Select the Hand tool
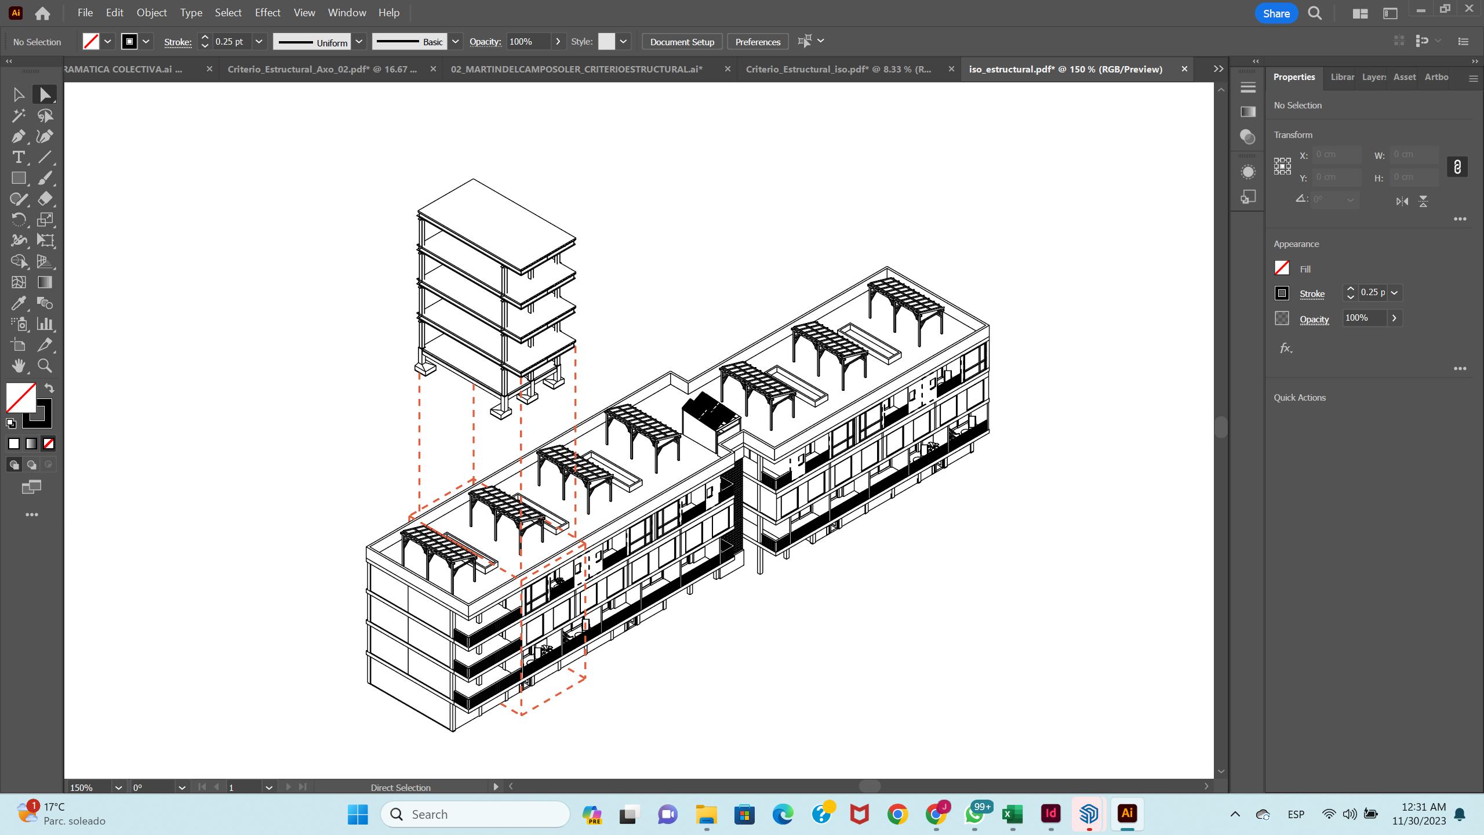 [x=18, y=366]
